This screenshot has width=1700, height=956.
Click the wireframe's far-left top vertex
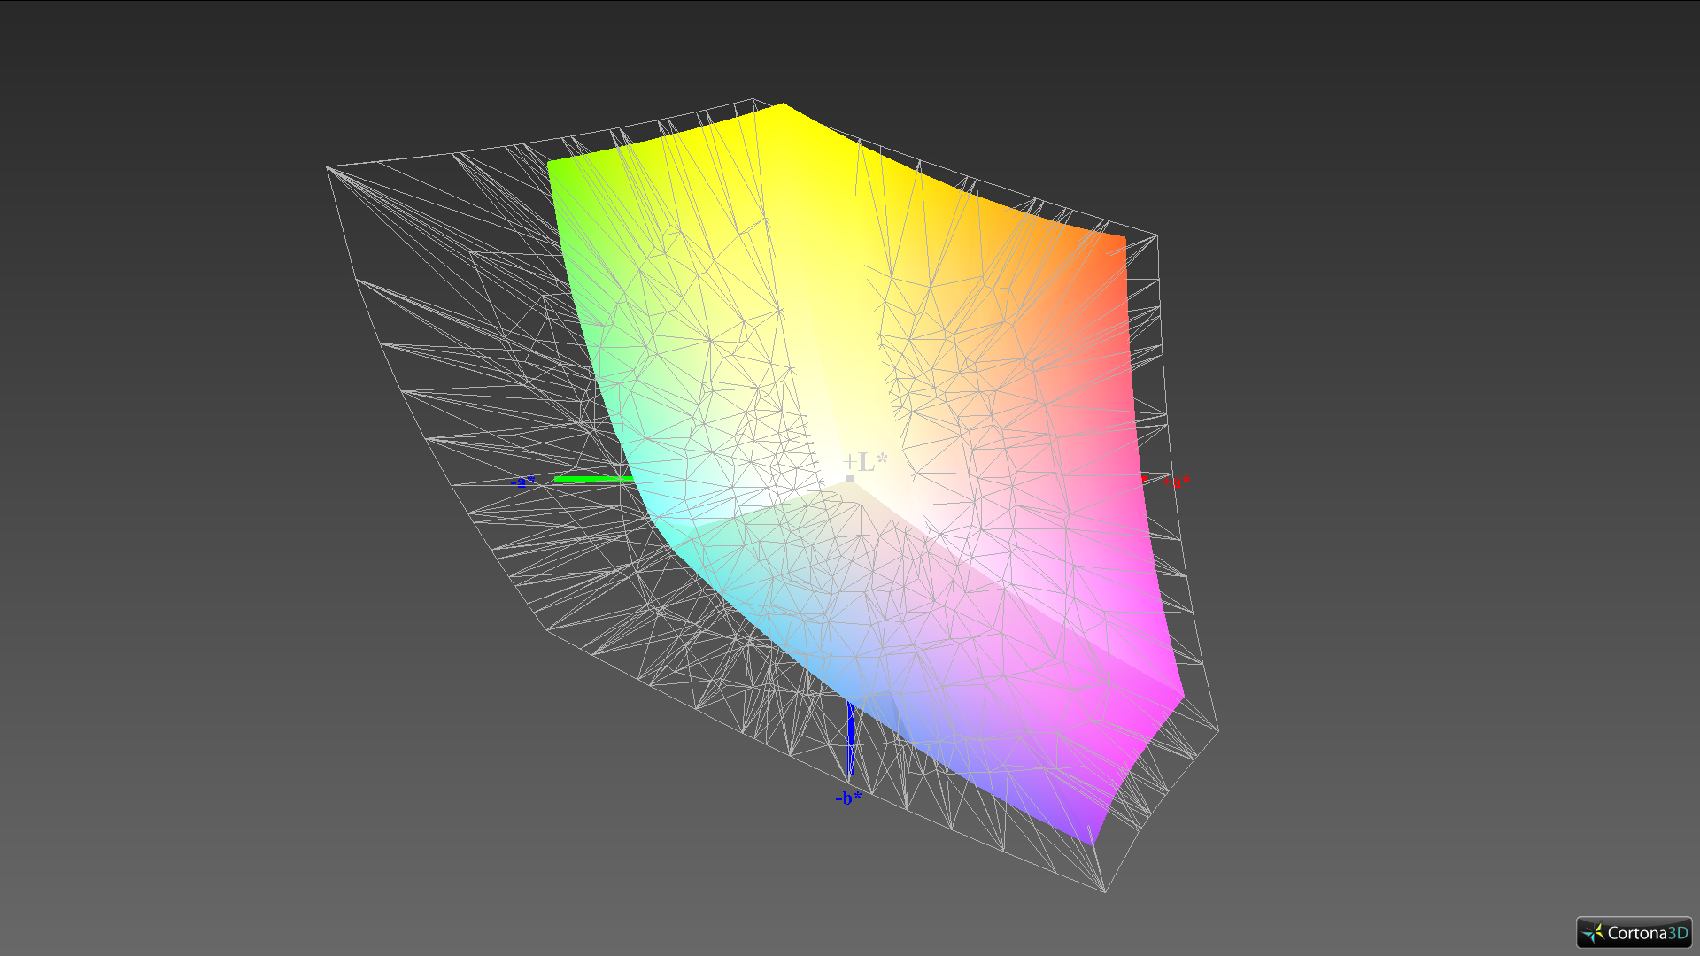point(328,166)
